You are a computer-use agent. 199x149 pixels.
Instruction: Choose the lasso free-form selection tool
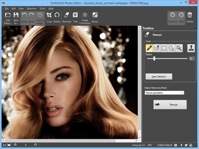click(x=171, y=48)
